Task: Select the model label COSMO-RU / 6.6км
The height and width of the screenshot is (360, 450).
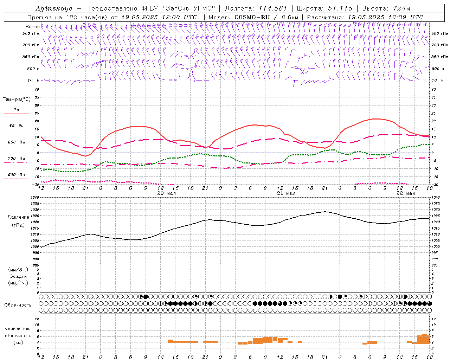Action: (x=266, y=17)
